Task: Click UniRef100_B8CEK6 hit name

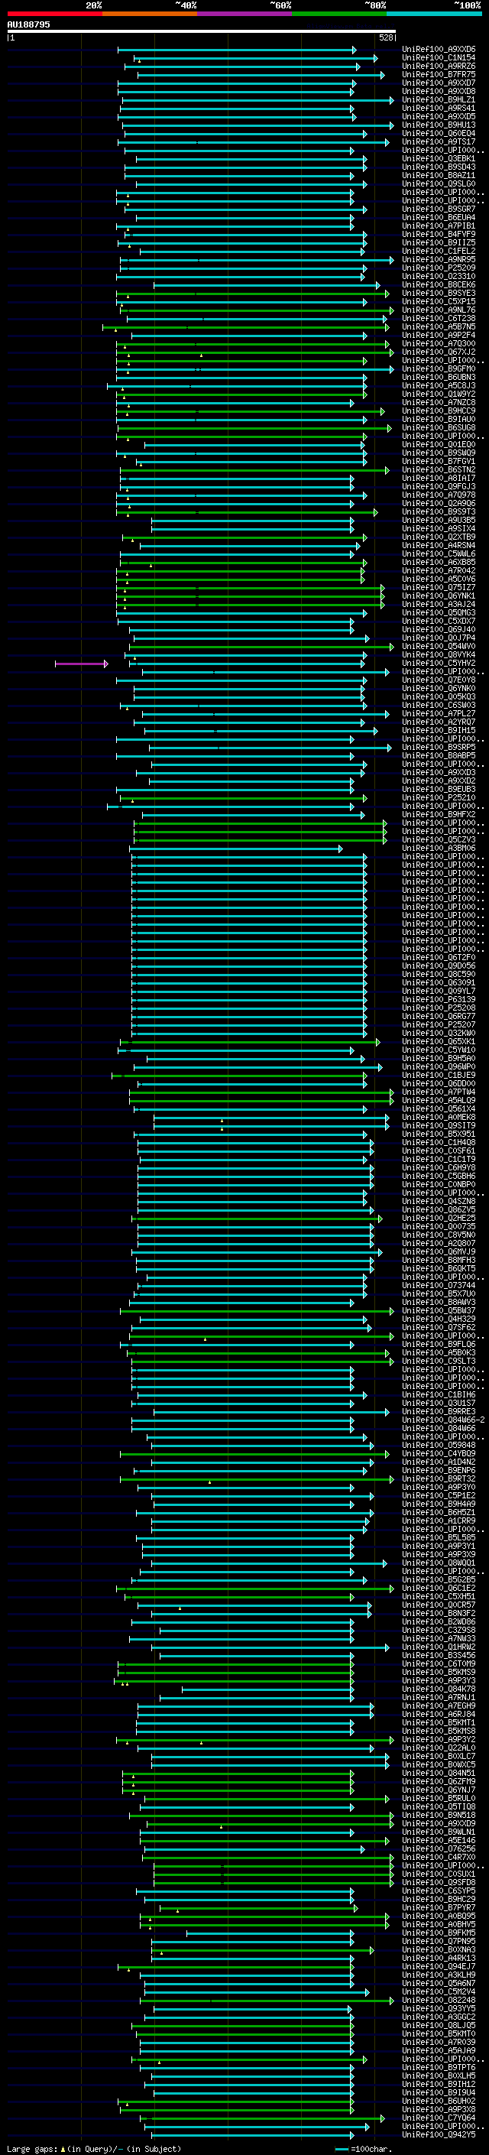Action: click(x=439, y=285)
